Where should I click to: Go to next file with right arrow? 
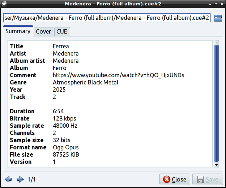[20, 179]
